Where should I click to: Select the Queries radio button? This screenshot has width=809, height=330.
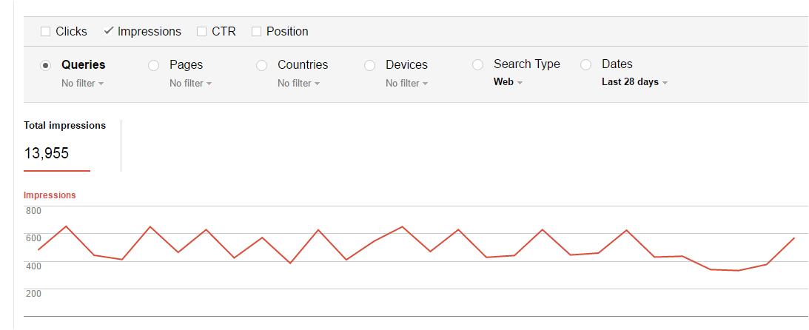(46, 65)
